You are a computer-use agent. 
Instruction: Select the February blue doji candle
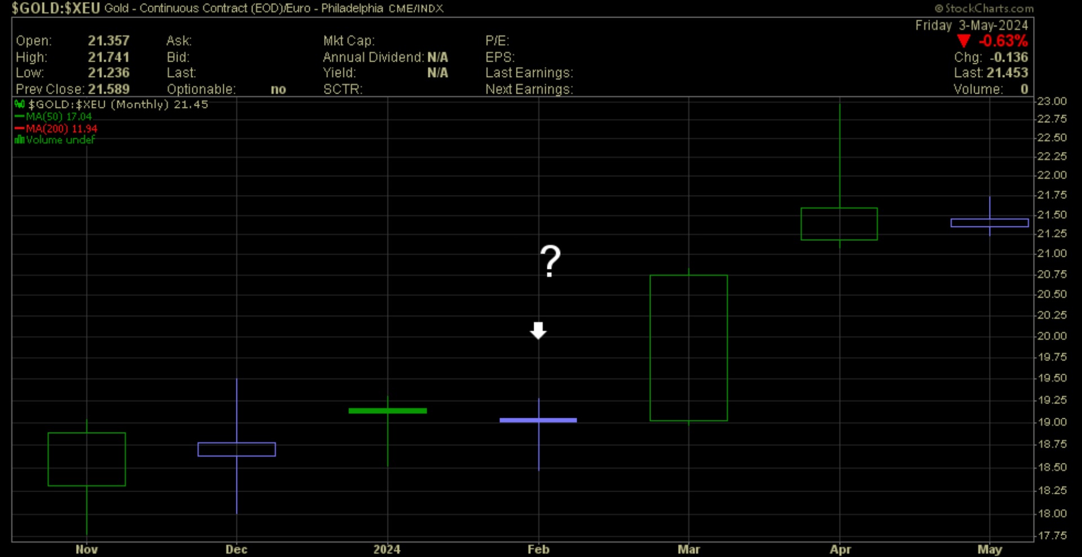[538, 420]
